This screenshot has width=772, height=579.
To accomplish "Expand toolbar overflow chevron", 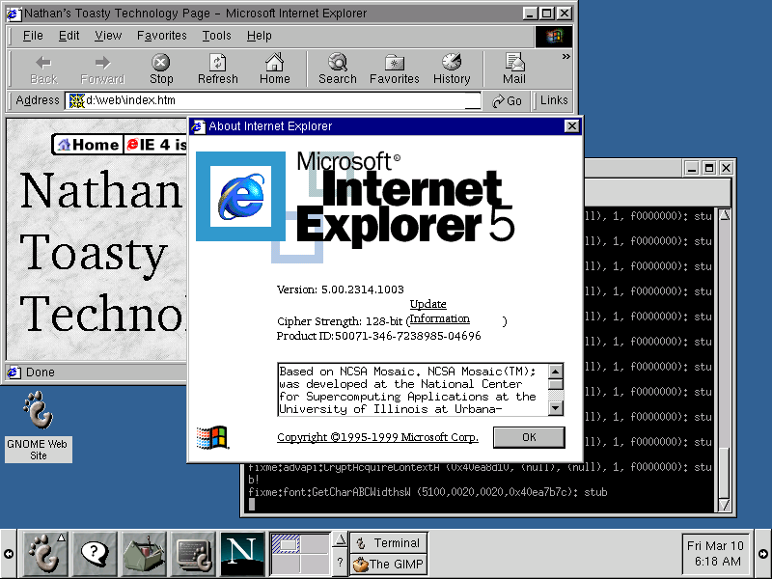I will [x=565, y=57].
